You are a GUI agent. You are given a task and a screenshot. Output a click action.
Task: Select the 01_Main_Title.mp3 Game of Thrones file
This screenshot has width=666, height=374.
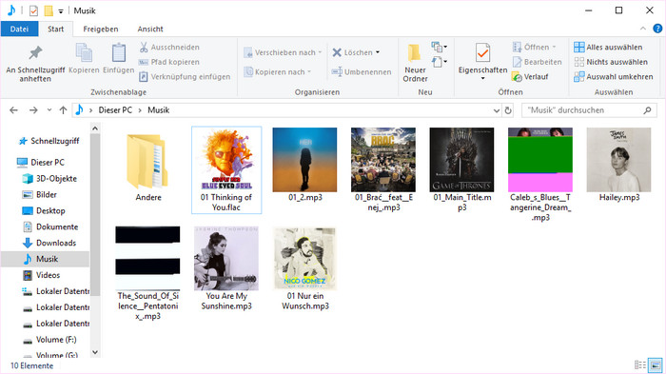pos(461,170)
